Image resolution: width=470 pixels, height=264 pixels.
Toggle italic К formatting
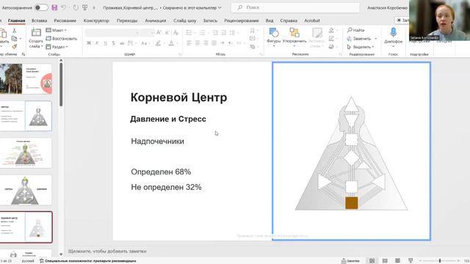(x=97, y=43)
